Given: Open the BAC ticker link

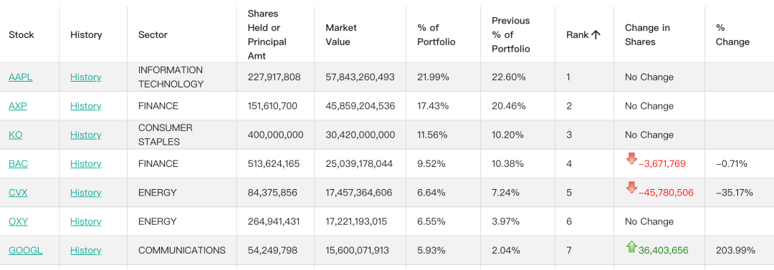Looking at the screenshot, I should pyautogui.click(x=18, y=164).
